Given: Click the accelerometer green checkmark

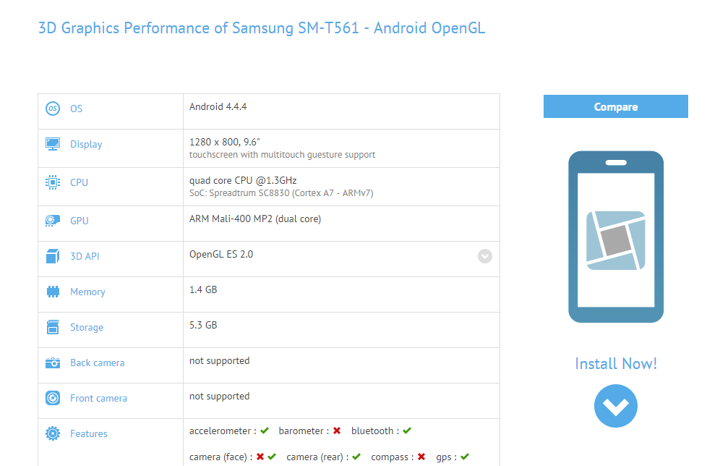Looking at the screenshot, I should pyautogui.click(x=265, y=431).
